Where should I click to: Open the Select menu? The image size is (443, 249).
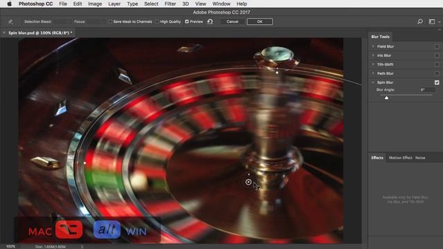pos(151,3)
